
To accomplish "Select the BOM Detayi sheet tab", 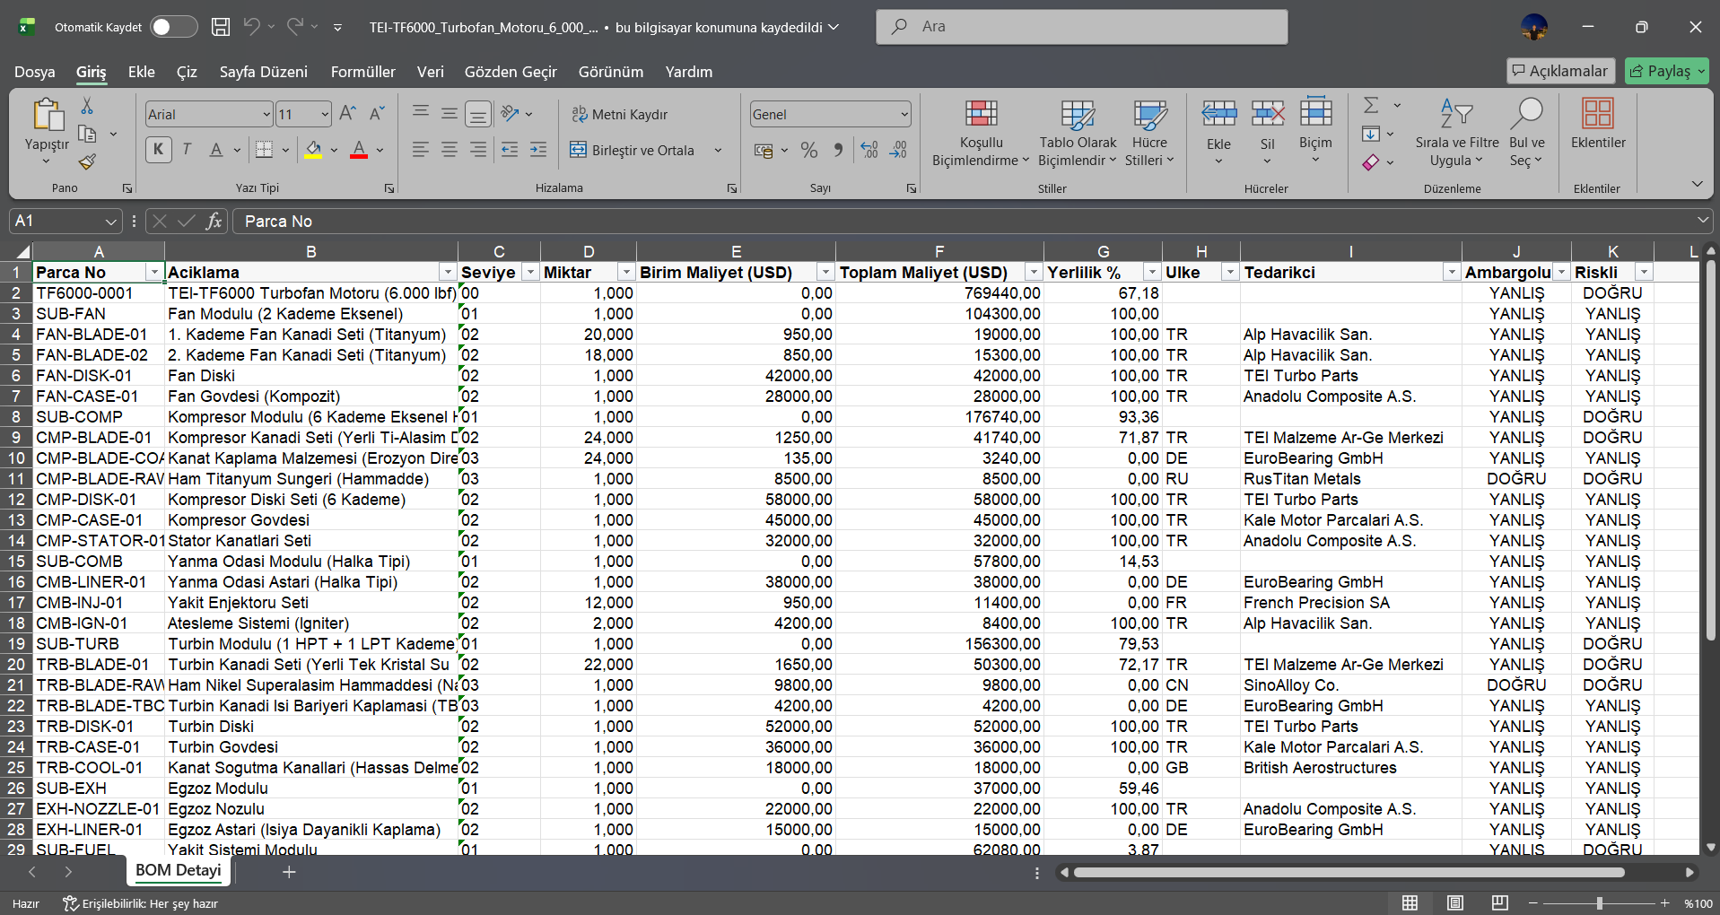I will click(x=179, y=870).
